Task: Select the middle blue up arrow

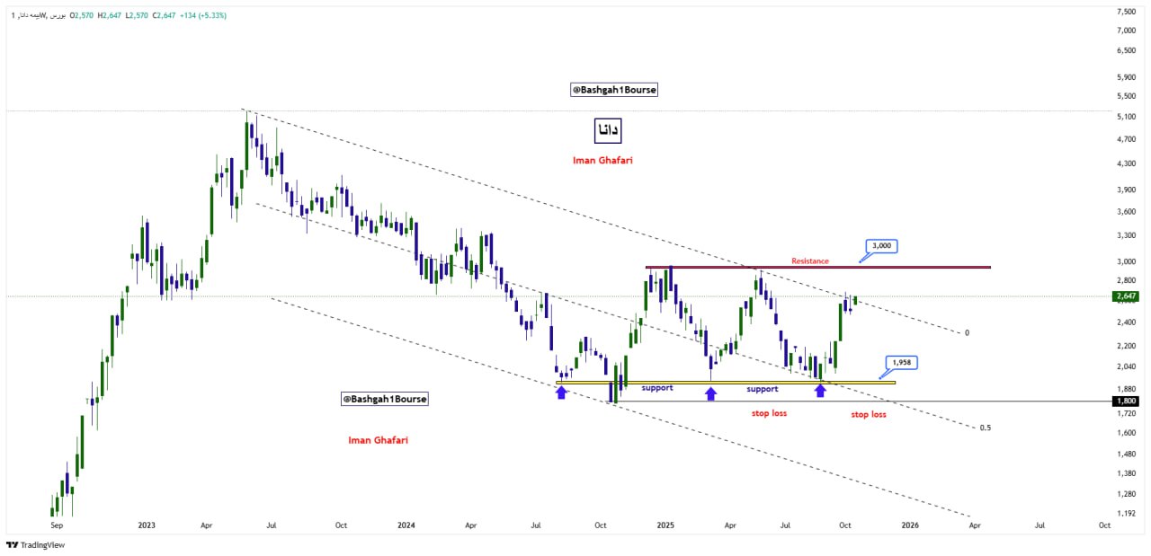Action: point(710,393)
